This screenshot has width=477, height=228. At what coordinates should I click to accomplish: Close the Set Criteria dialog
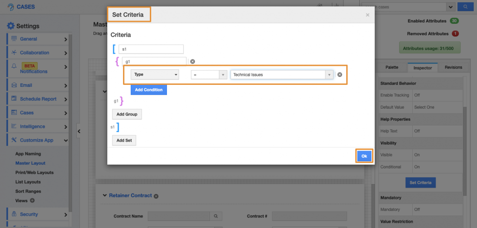(367, 15)
